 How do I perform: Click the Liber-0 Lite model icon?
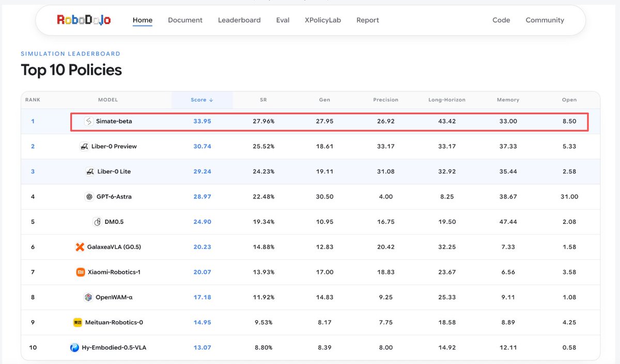pyautogui.click(x=90, y=172)
